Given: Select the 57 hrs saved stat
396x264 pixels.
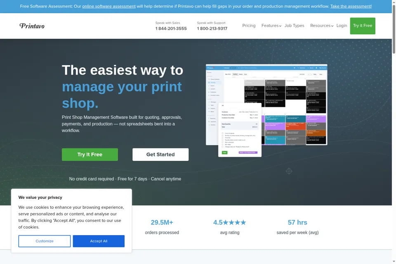Looking at the screenshot, I should [x=297, y=227].
